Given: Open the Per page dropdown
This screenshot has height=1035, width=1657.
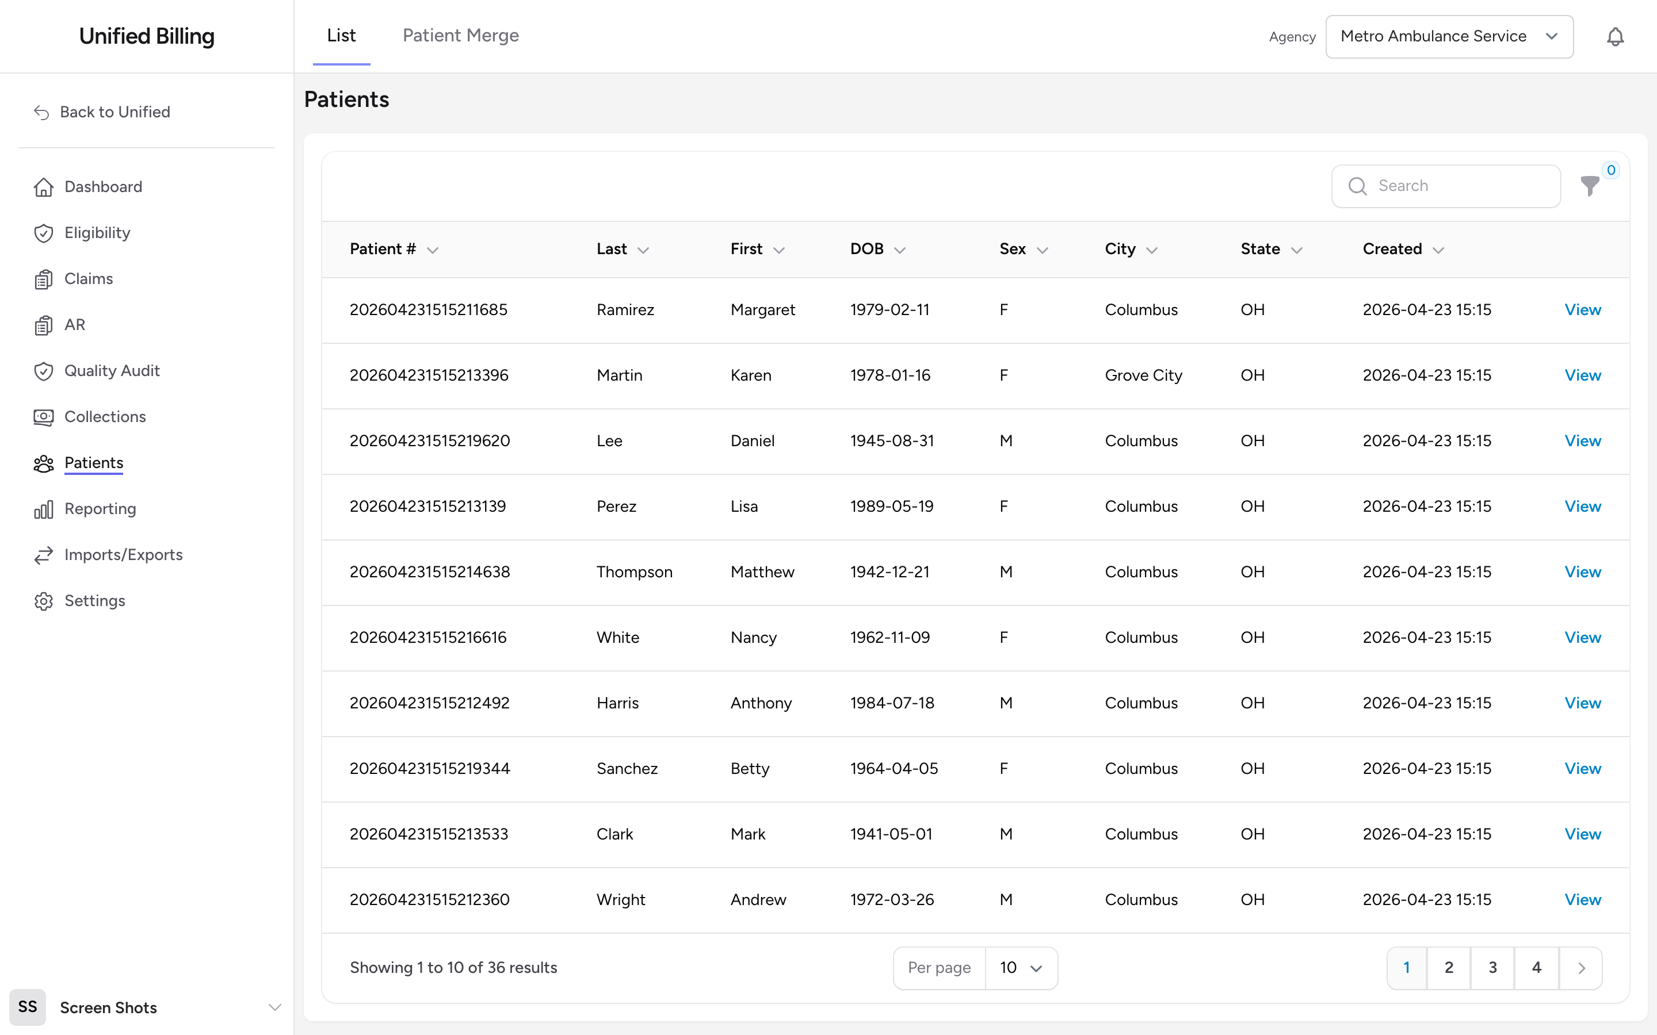Looking at the screenshot, I should click(1021, 968).
